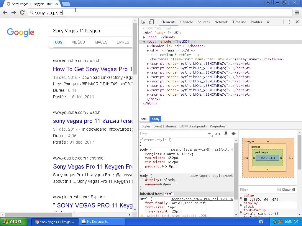The image size is (302, 226).
Task: Click the diamond animations icon in Styles toolbar
Action: [x=234, y=134]
